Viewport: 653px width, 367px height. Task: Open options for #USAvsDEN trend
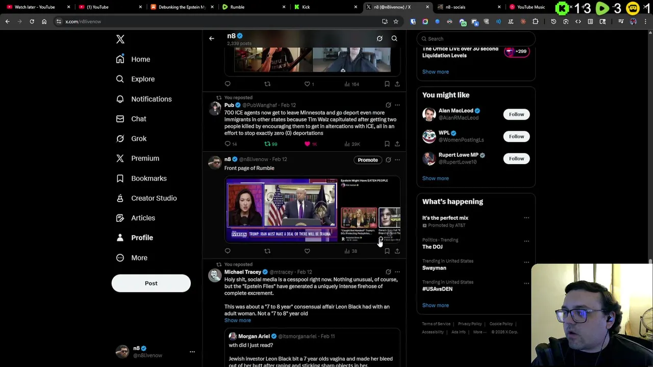click(x=526, y=283)
